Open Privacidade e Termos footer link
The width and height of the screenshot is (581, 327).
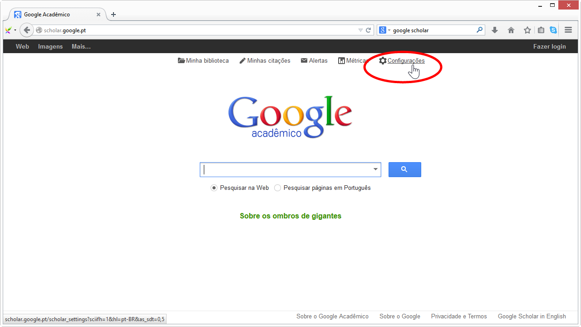pos(459,317)
